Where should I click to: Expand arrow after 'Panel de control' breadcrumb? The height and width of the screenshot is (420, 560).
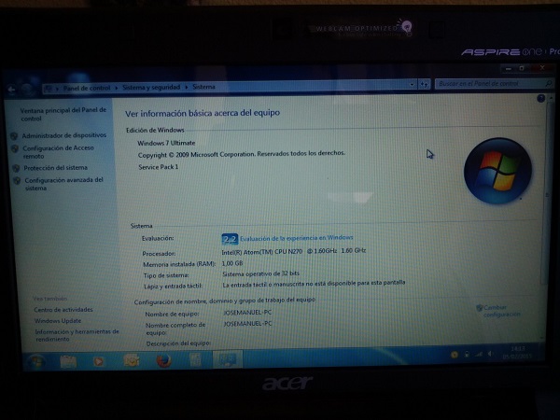(x=117, y=88)
